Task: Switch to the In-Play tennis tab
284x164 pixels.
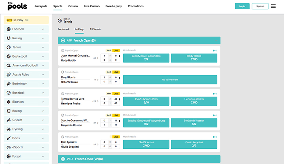Action: [x=79, y=29]
